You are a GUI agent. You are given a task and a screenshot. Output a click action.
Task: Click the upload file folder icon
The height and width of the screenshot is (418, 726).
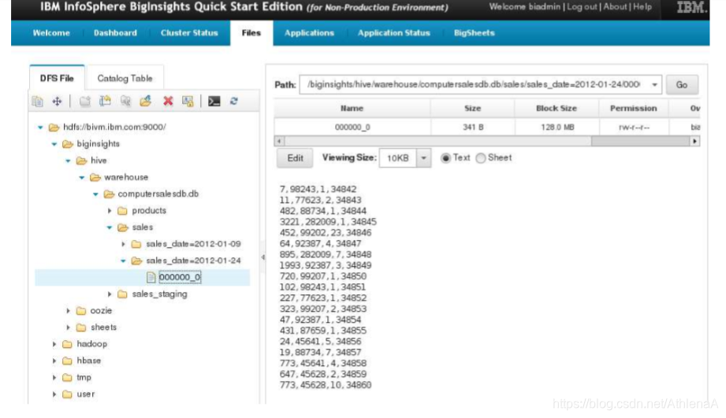pyautogui.click(x=146, y=102)
